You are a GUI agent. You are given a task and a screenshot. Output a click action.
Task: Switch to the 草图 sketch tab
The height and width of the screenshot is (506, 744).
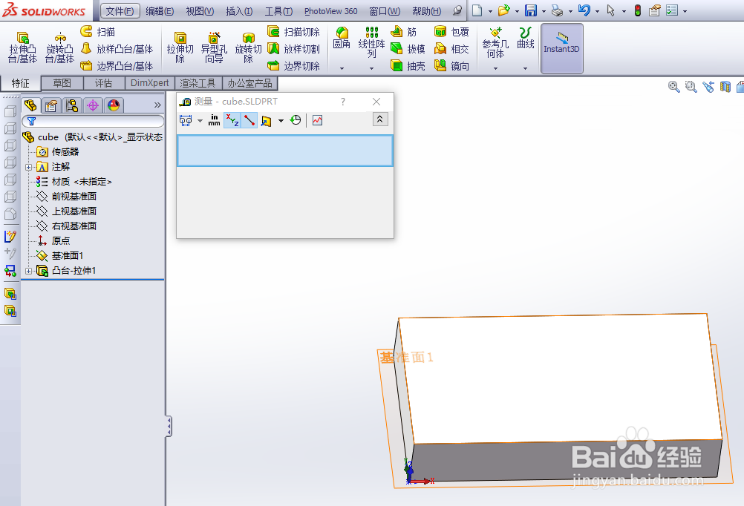(62, 83)
